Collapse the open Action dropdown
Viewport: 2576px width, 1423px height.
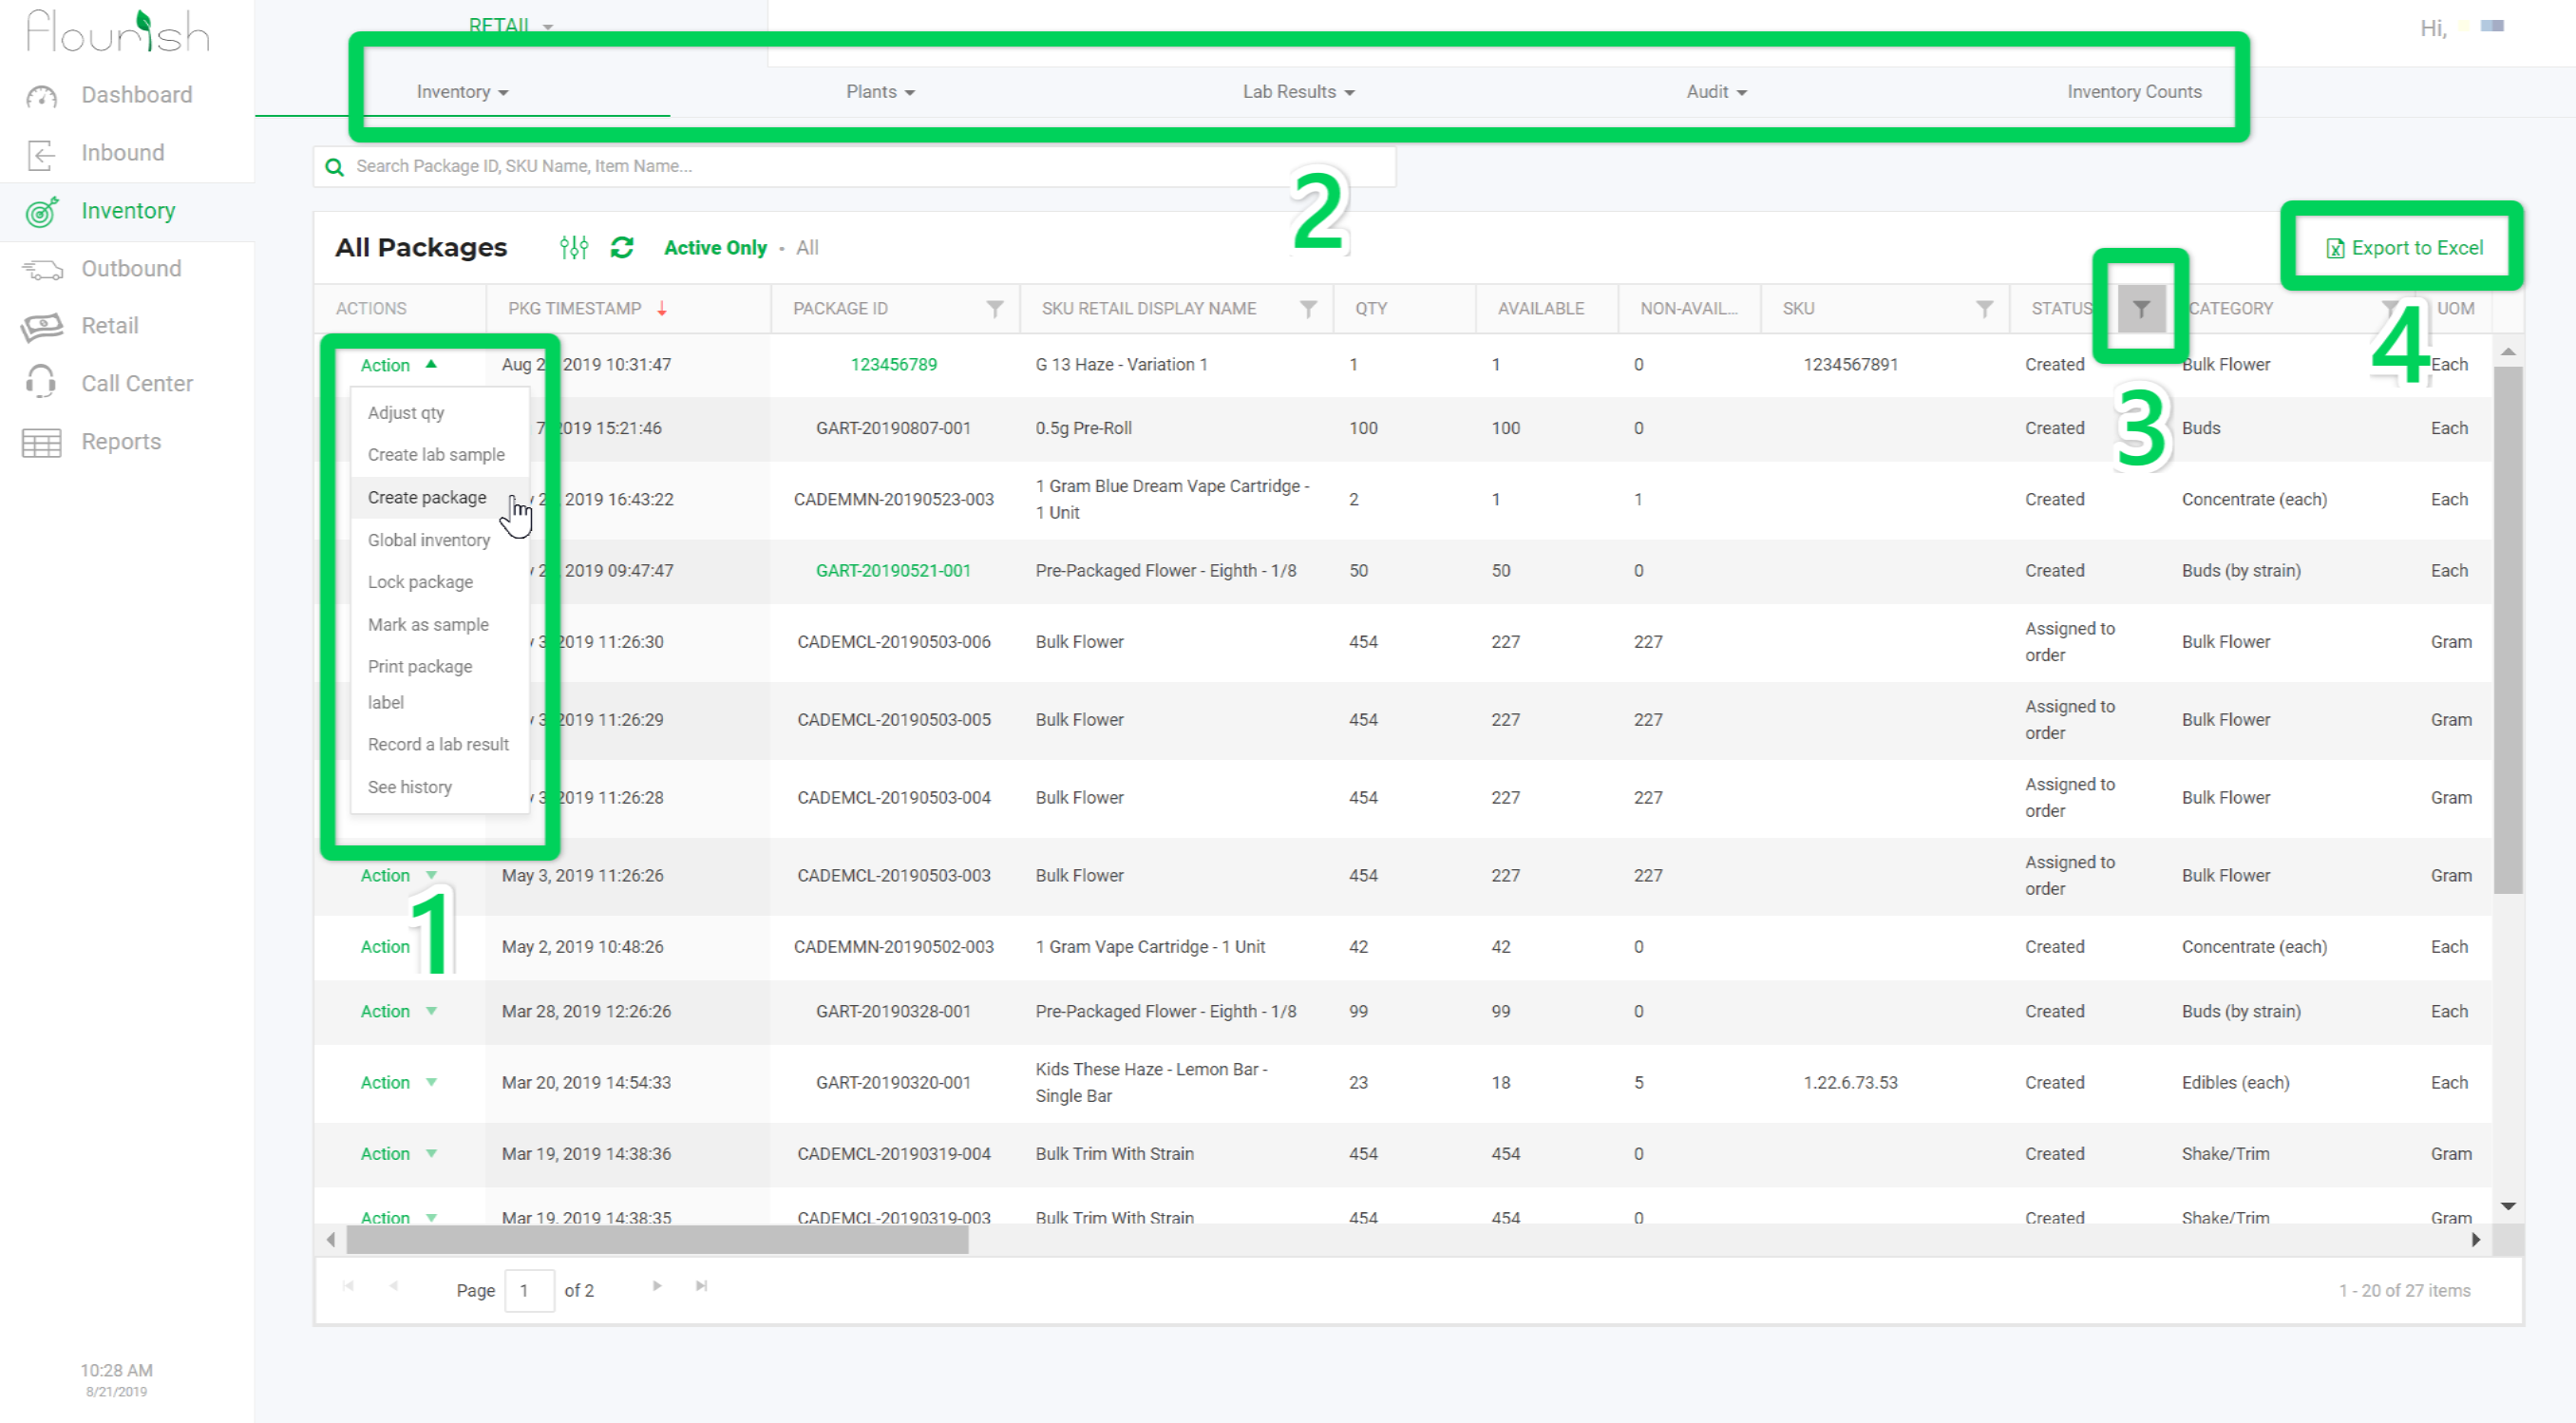[398, 364]
